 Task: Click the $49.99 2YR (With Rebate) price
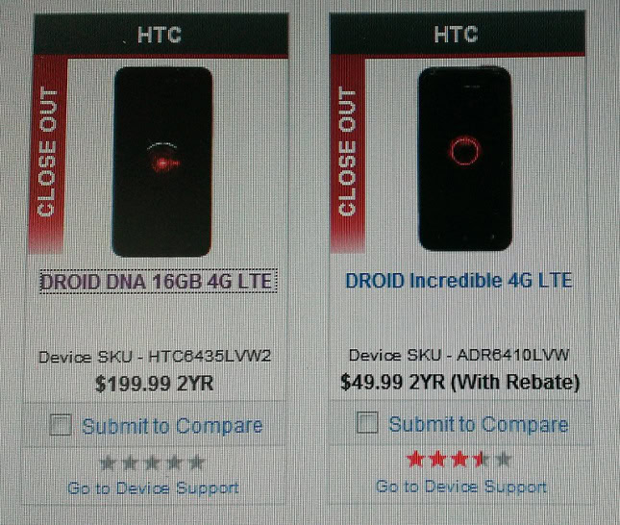tap(460, 382)
